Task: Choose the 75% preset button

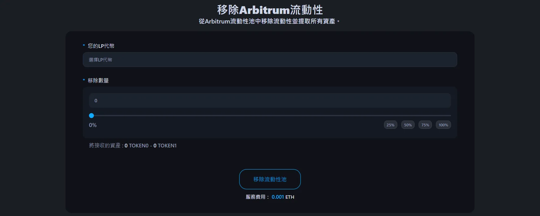Action: (425, 125)
